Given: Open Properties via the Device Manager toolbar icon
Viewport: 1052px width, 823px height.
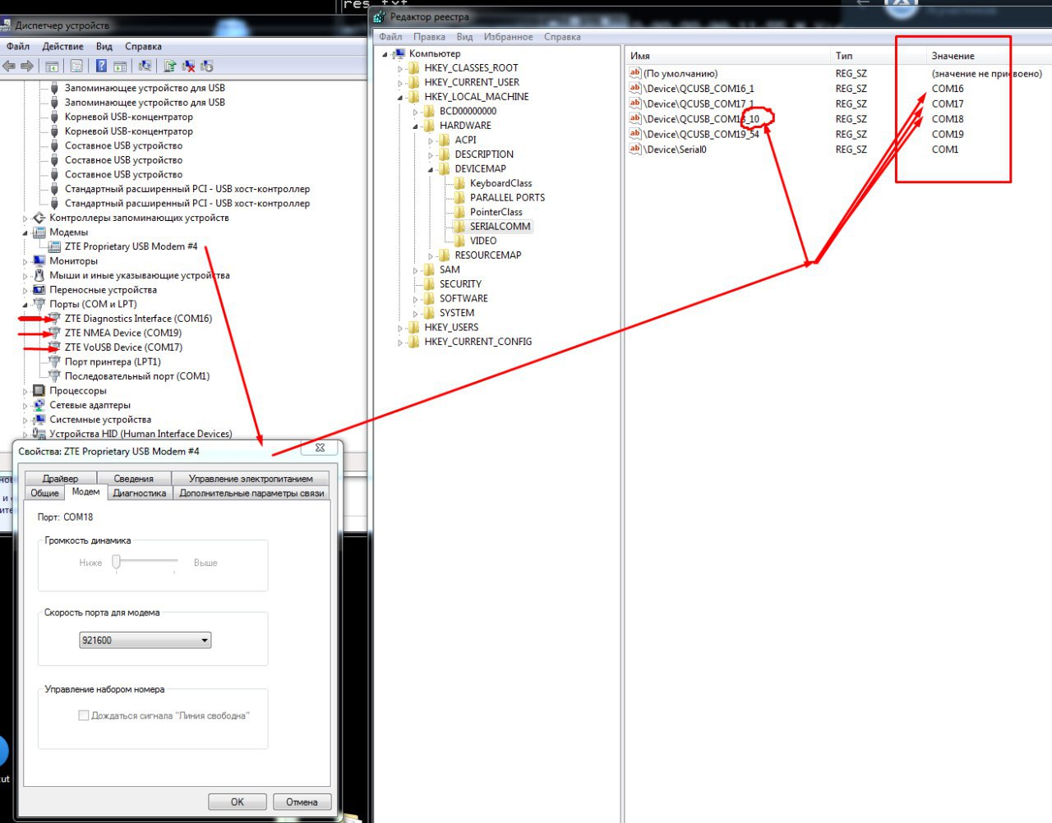Looking at the screenshot, I should [x=76, y=66].
